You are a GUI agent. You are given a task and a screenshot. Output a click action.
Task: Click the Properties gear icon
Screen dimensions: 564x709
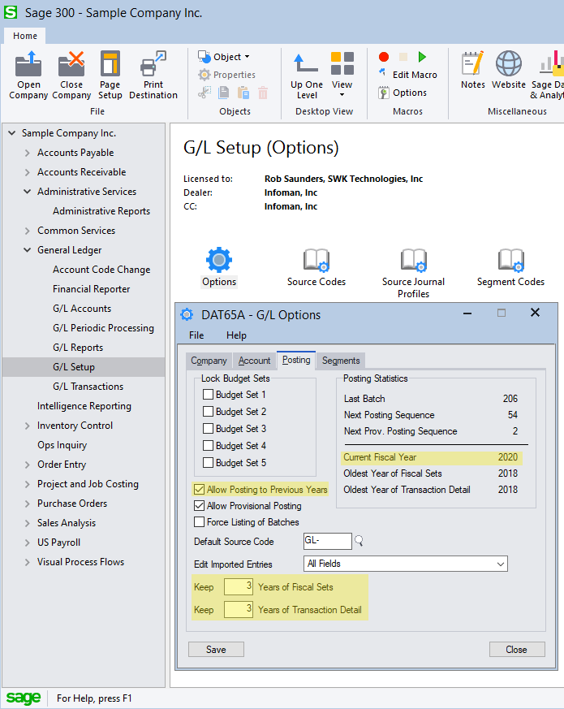coord(205,75)
